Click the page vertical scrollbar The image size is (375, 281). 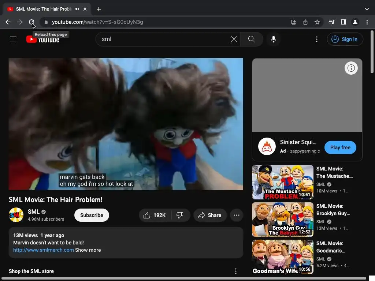(372, 52)
